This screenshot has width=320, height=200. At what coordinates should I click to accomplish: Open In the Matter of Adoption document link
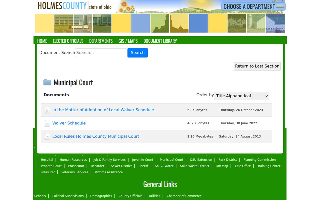point(103,110)
